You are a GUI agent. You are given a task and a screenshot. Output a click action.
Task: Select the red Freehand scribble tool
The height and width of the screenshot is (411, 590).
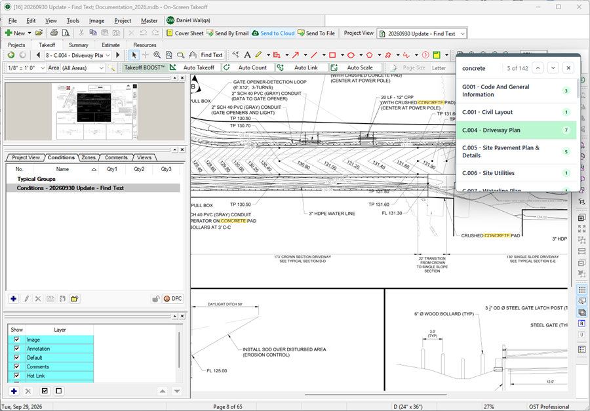point(406,55)
